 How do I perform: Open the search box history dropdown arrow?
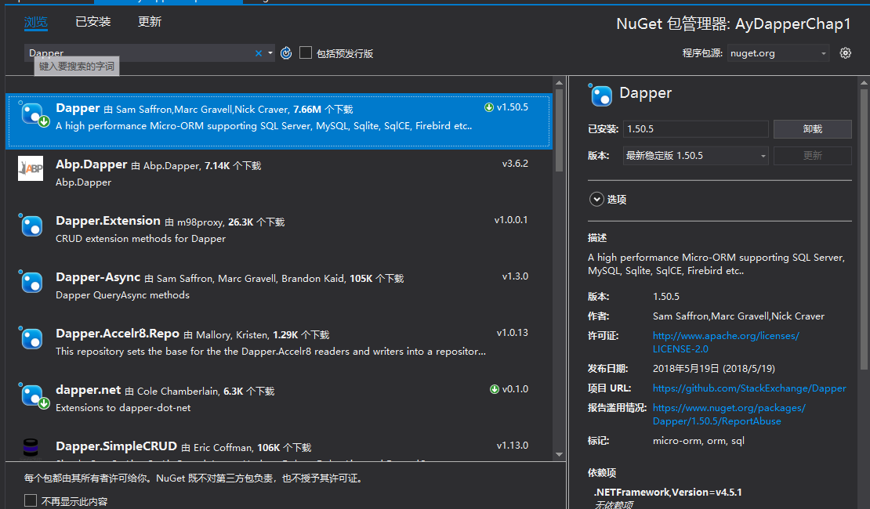(x=270, y=53)
